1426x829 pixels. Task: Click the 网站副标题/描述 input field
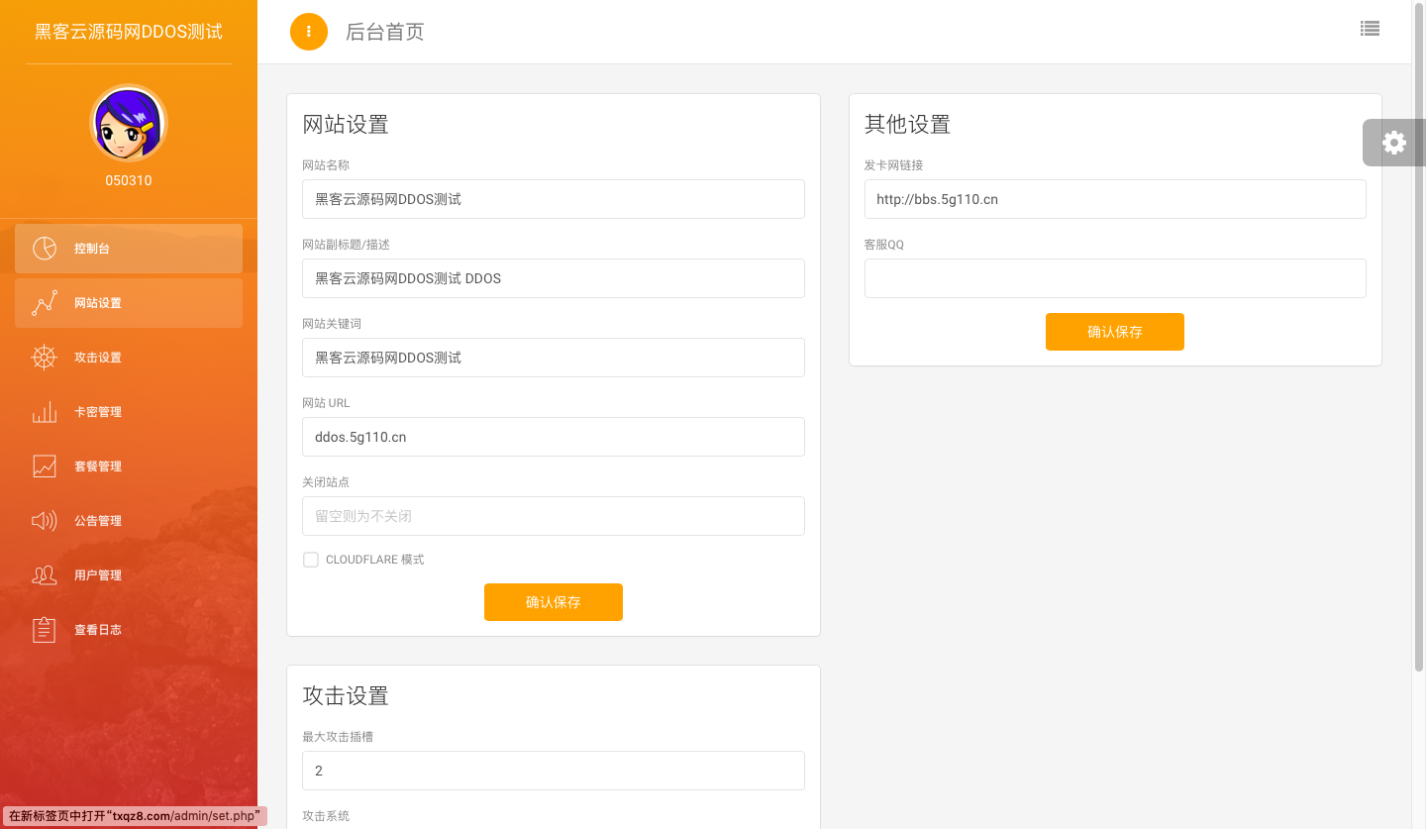click(554, 278)
